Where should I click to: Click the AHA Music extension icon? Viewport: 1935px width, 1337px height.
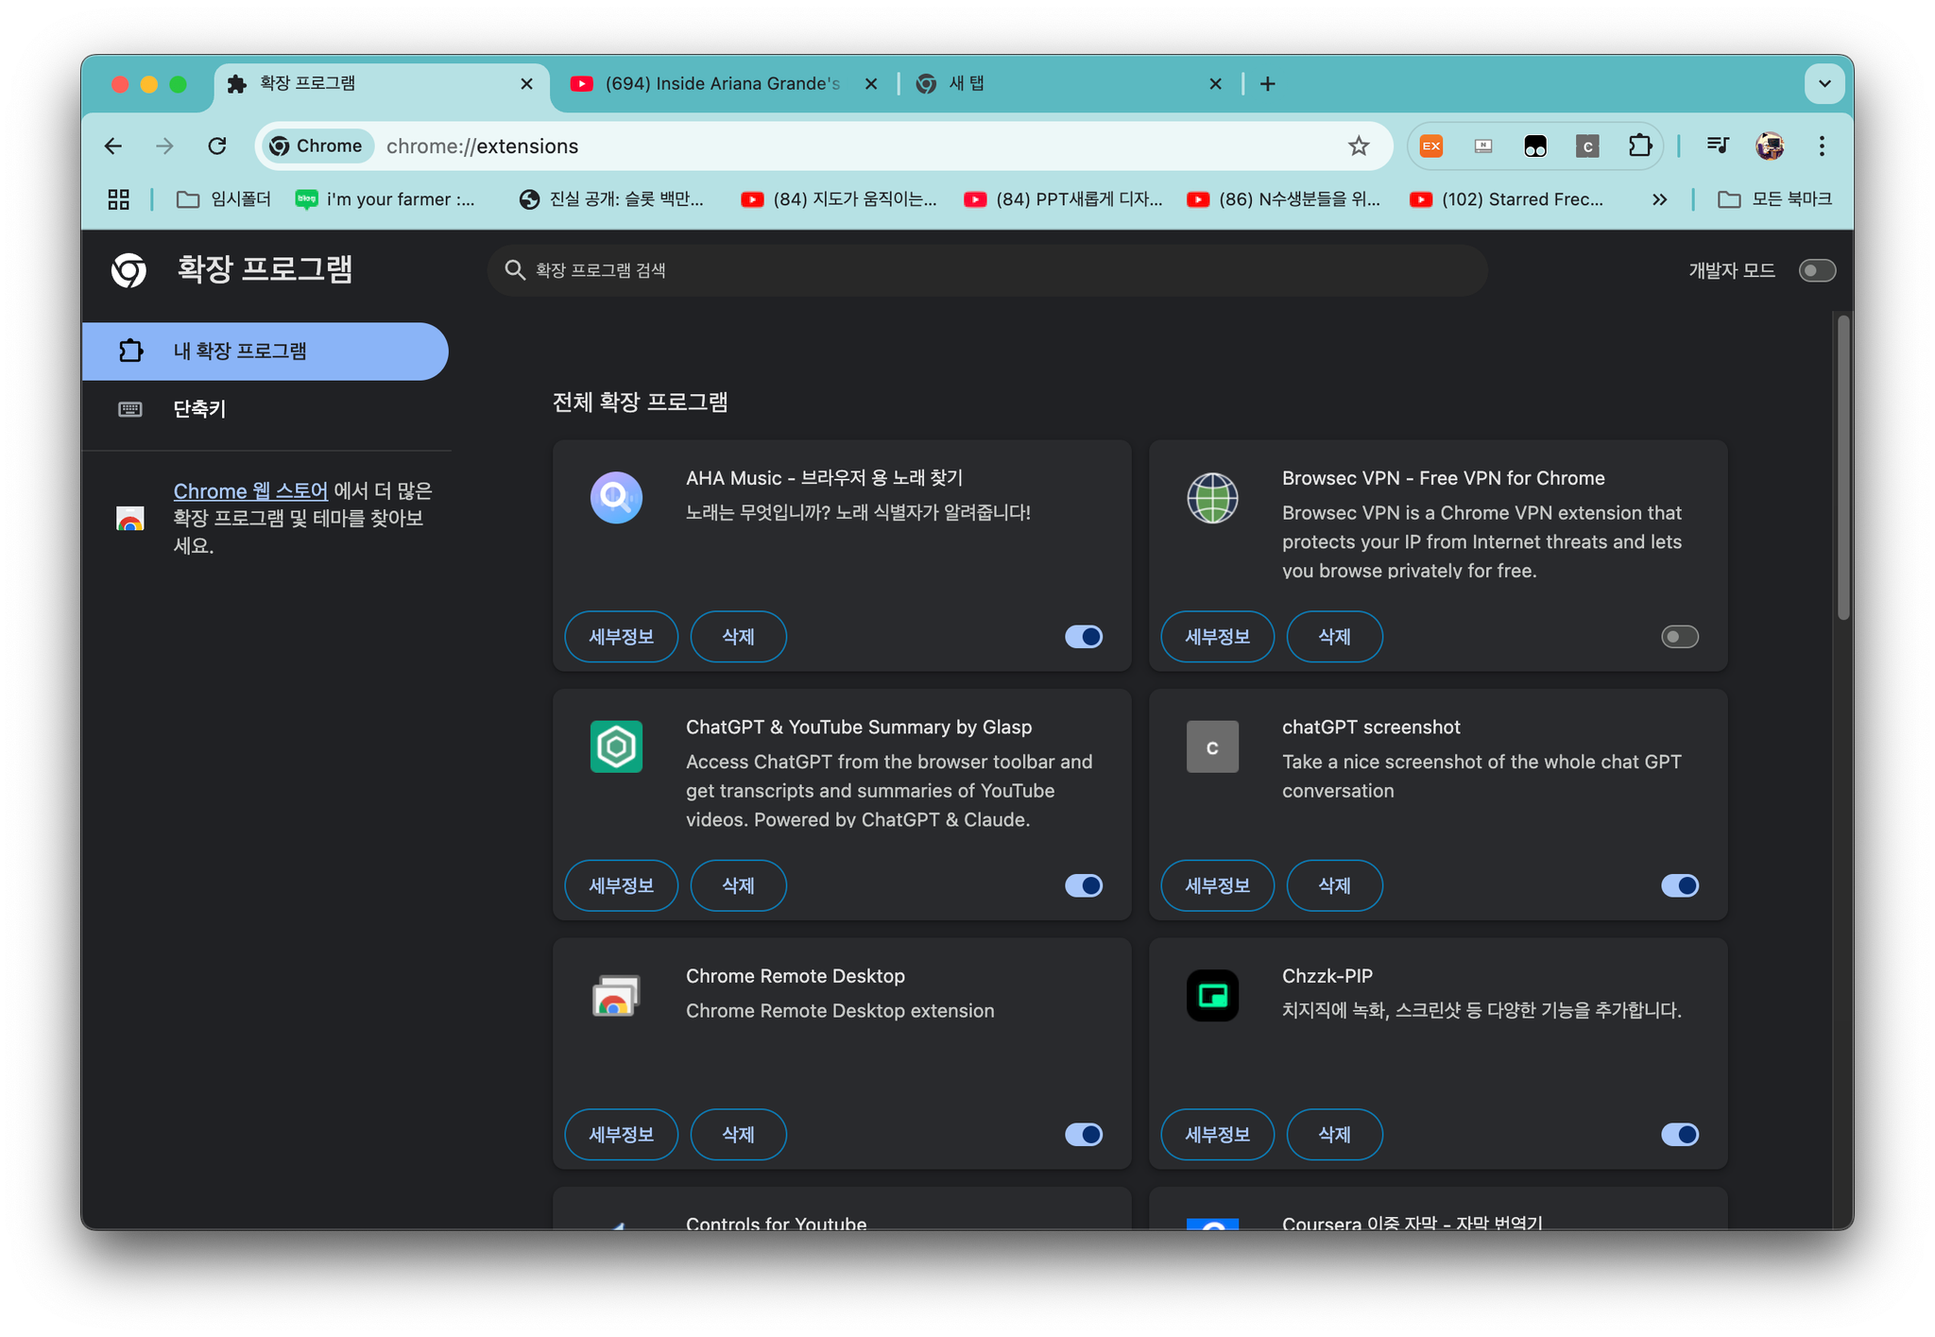pyautogui.click(x=616, y=497)
